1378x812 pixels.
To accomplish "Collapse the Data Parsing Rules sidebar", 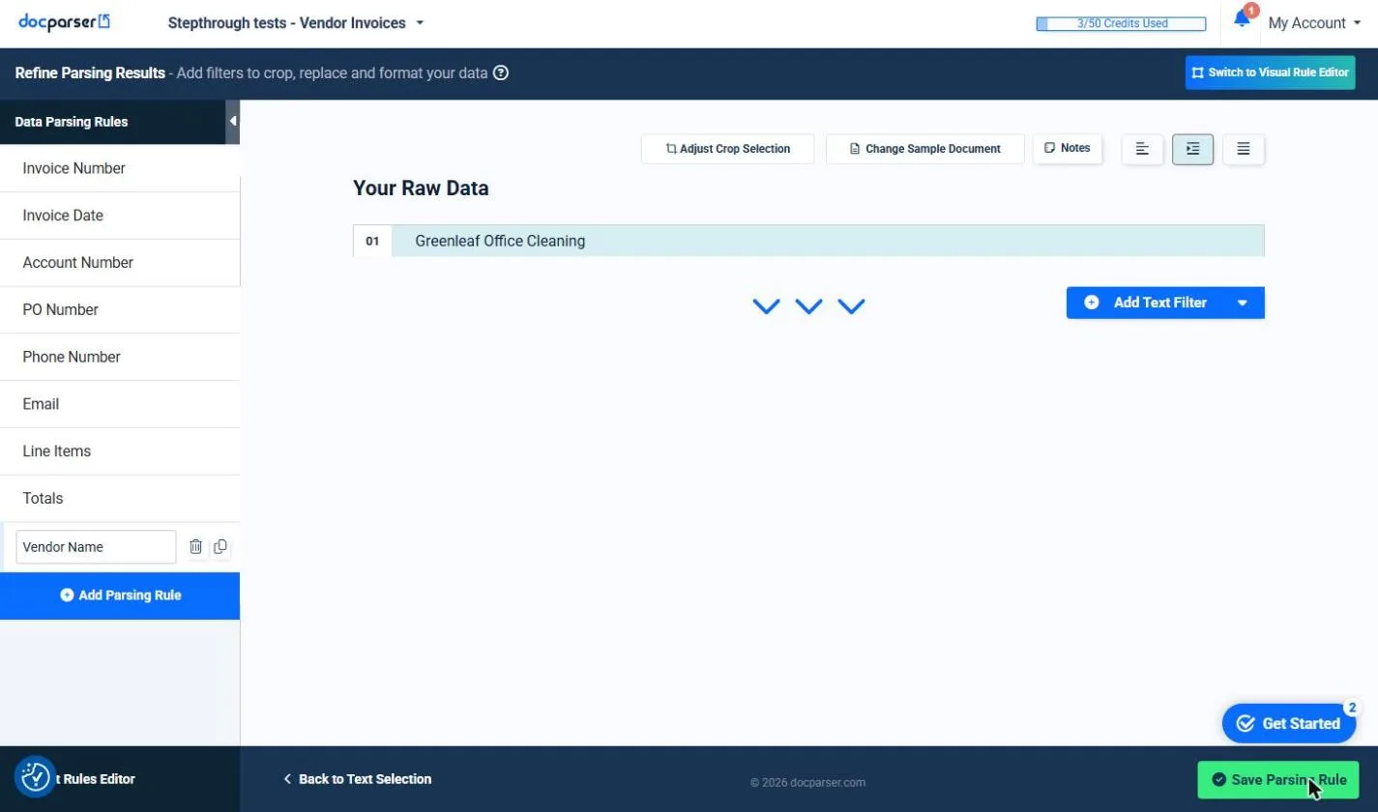I will 233,122.
